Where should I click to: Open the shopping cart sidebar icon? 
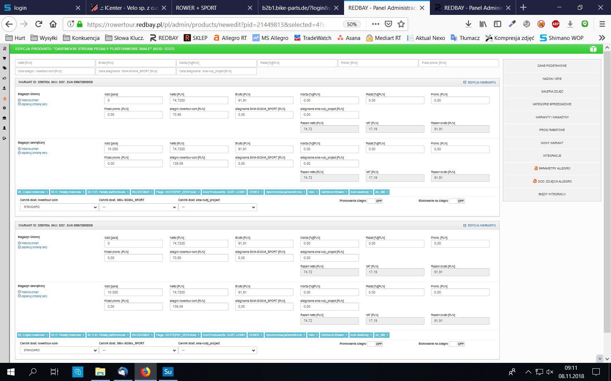coord(4,58)
